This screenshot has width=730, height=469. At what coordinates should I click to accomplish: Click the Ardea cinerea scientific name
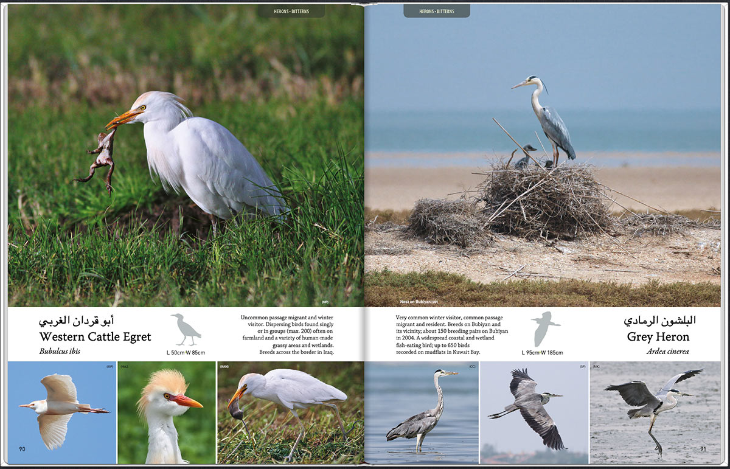point(667,352)
